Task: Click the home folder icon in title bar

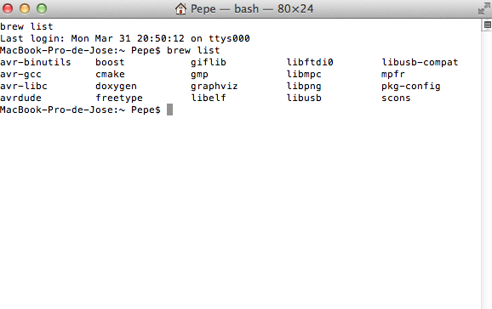Action: click(x=180, y=8)
